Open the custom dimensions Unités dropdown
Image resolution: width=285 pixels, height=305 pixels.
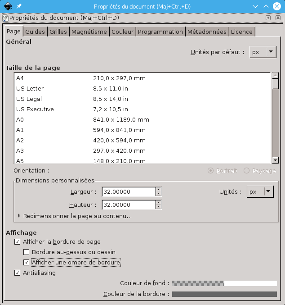260,191
